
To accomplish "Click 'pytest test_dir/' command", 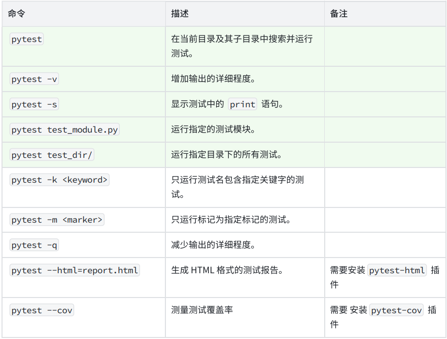I will pos(52,155).
